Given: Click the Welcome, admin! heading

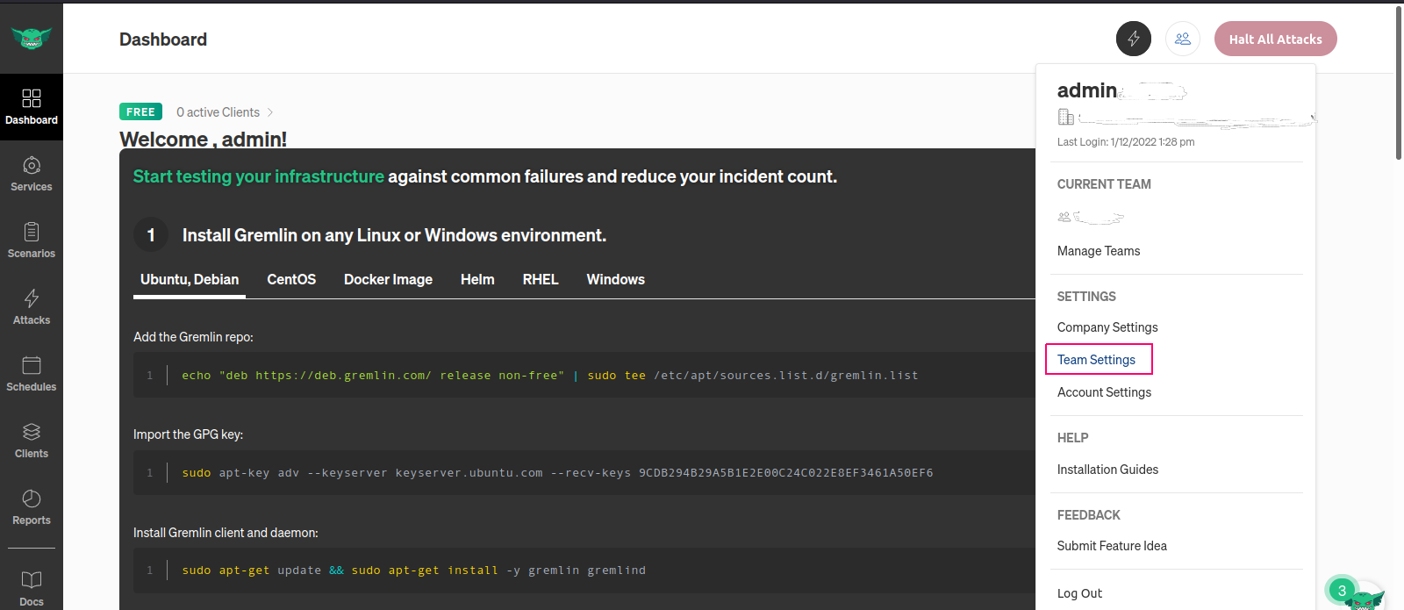Looking at the screenshot, I should 203,140.
